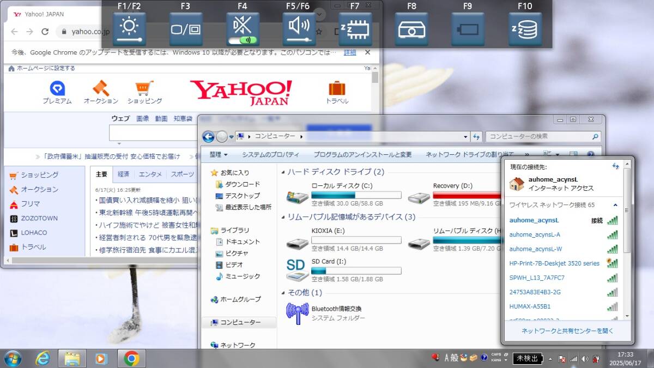Collapse the ハード ディスク ドライブ group

point(283,172)
